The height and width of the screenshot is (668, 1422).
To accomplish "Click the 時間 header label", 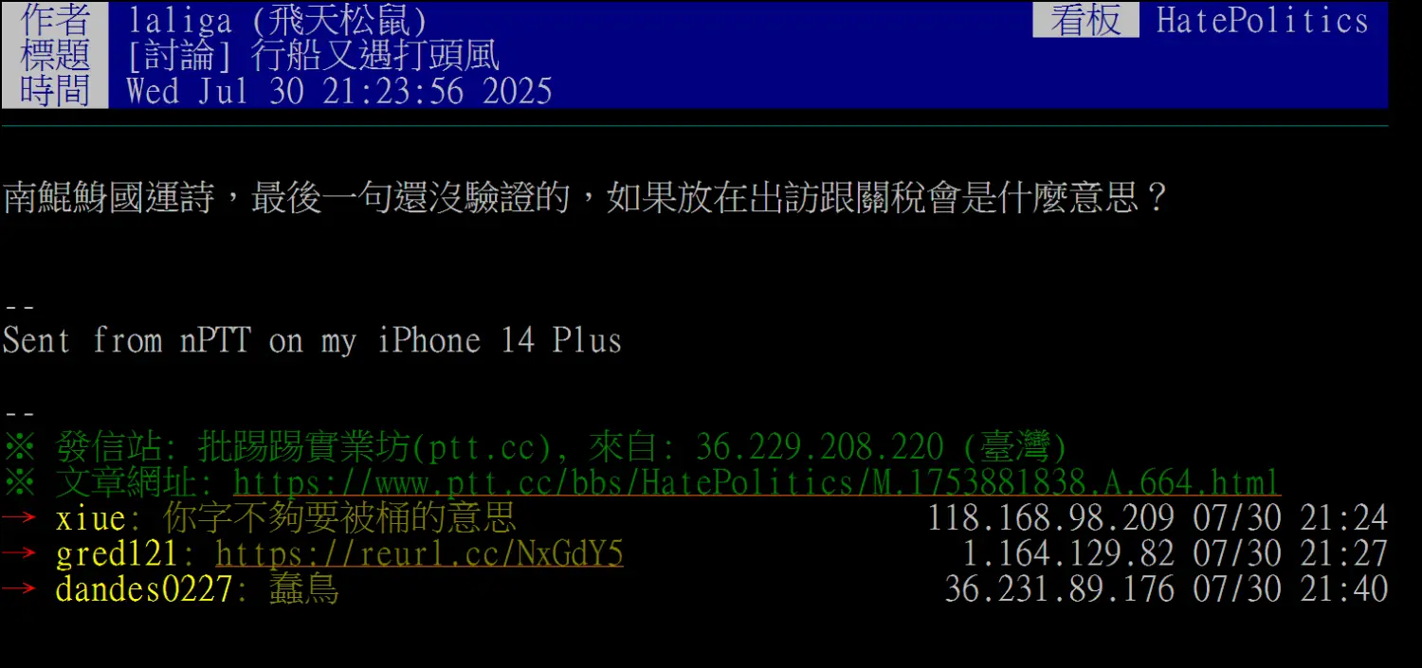I will tap(55, 91).
